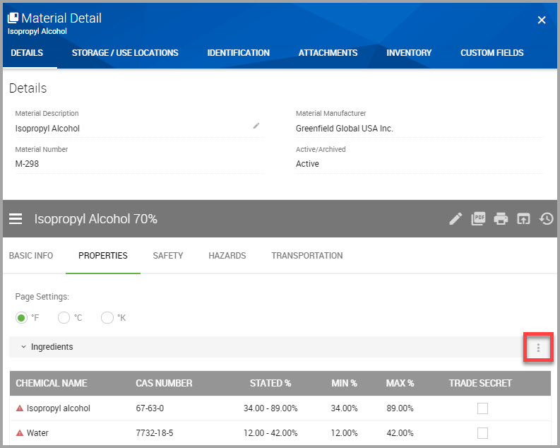This screenshot has height=448, width=560.
Task: Edit the Material Description pencil icon
Action: tap(256, 126)
